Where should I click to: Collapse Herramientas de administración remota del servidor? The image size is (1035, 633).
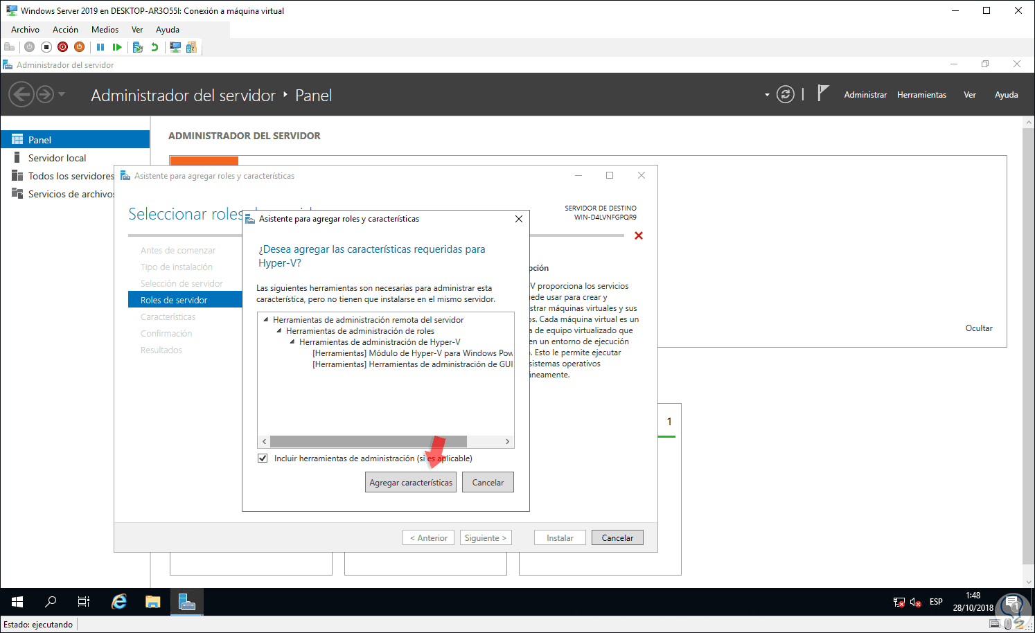(266, 319)
